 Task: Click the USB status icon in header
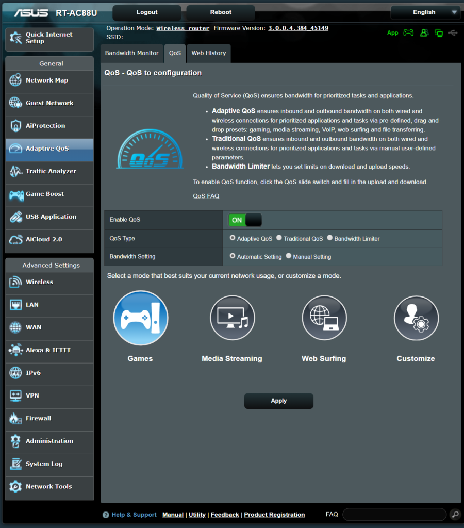(x=453, y=32)
